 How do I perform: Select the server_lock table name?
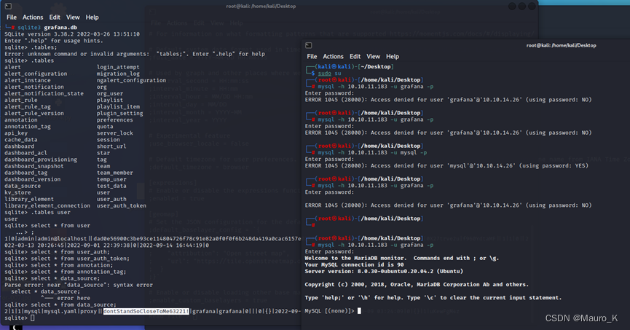[114, 133]
